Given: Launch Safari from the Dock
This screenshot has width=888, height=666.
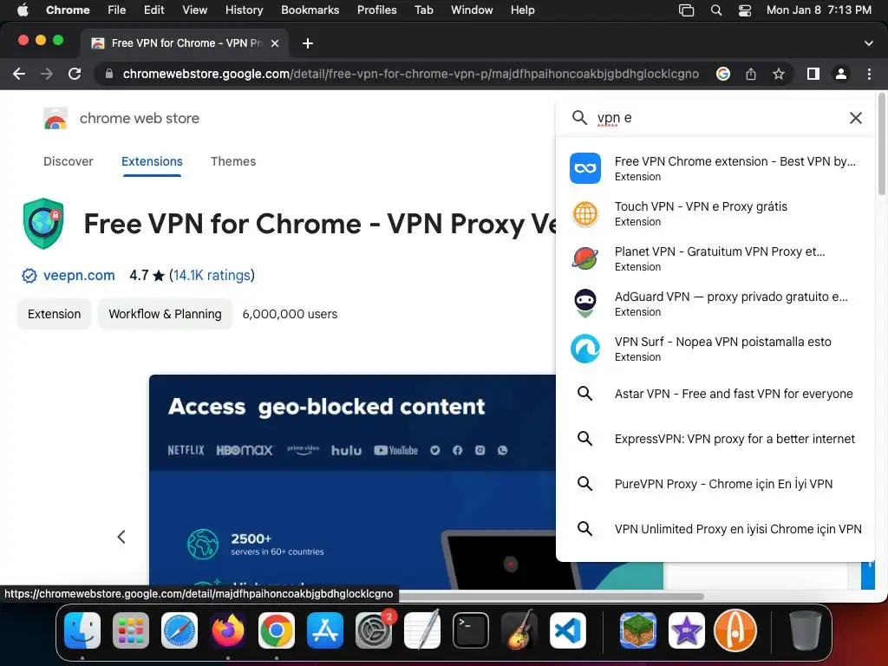Looking at the screenshot, I should coord(180,630).
